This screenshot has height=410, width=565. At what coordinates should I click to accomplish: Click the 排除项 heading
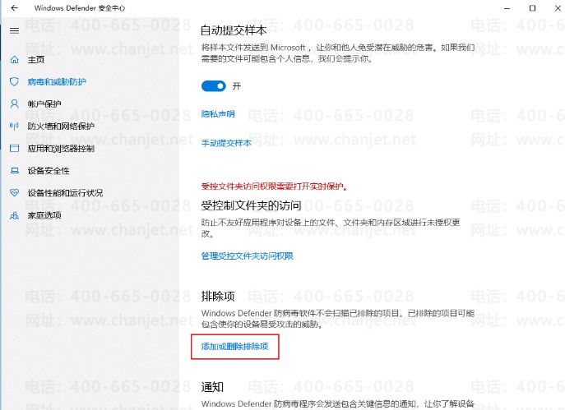click(x=218, y=297)
